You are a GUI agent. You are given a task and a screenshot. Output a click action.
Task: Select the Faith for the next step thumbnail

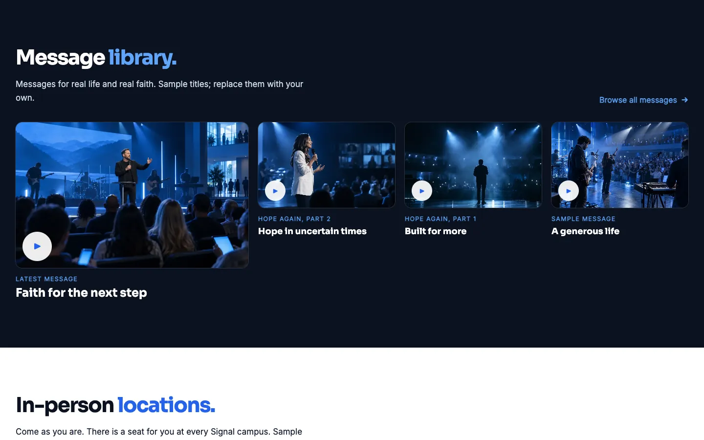(132, 195)
